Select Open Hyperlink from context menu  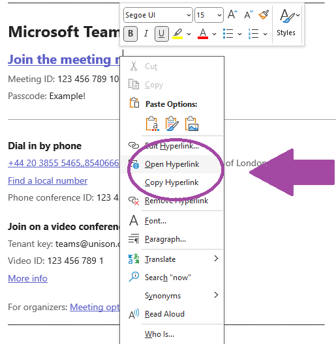172,164
